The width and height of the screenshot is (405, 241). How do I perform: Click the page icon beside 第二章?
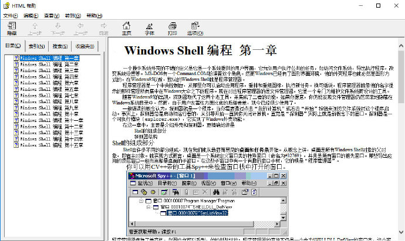pos(16,65)
